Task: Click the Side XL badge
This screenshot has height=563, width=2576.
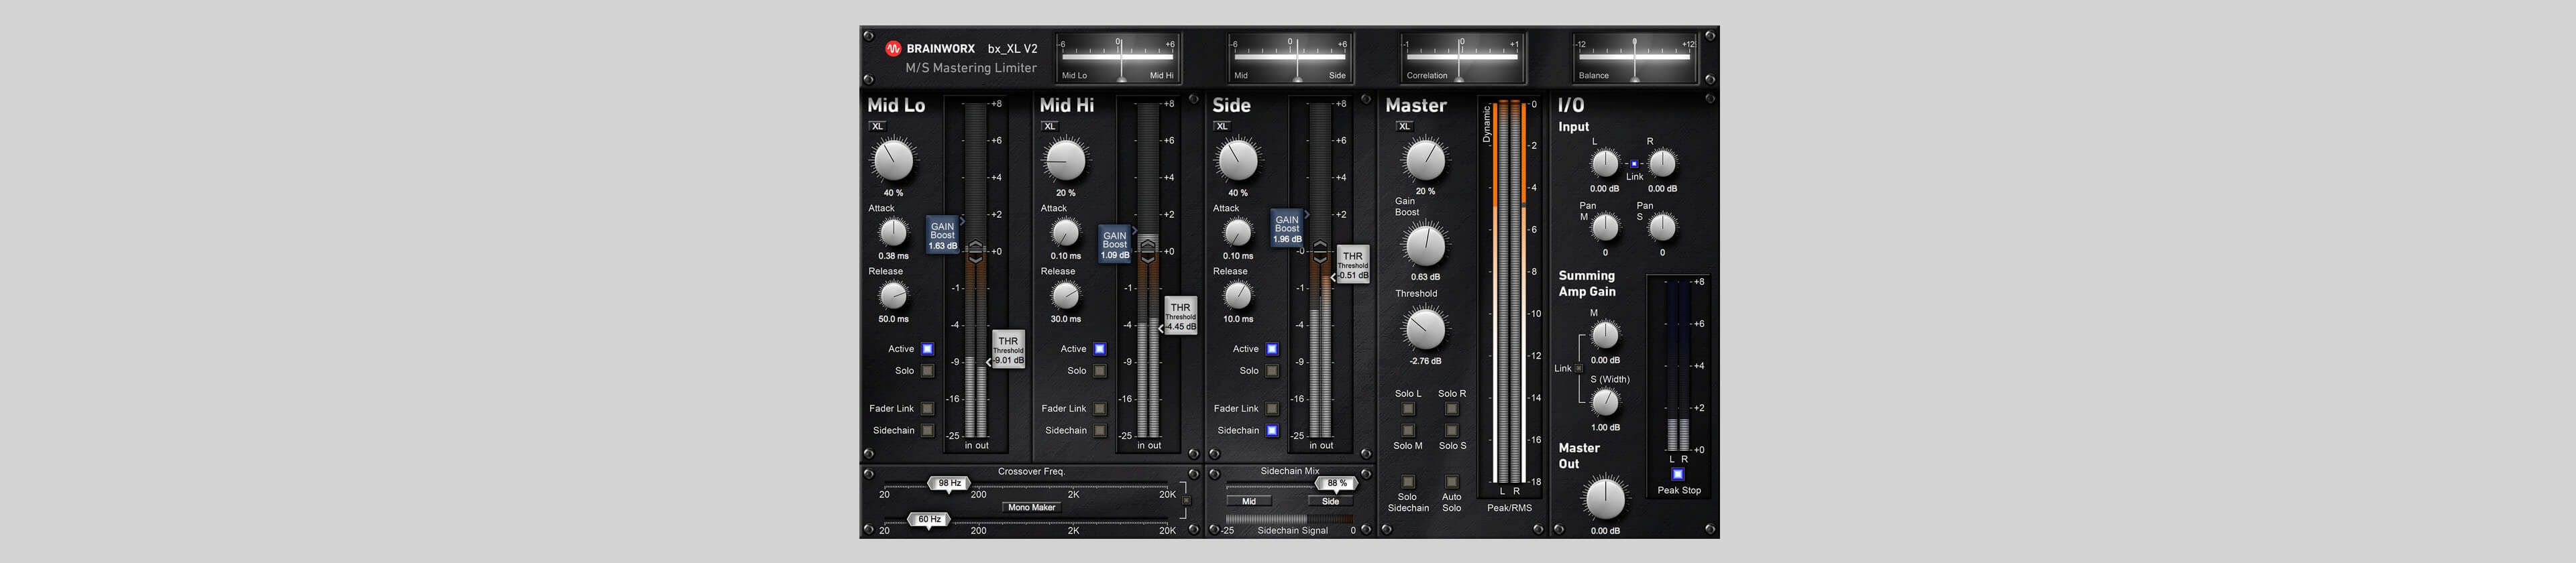Action: pos(1221,126)
